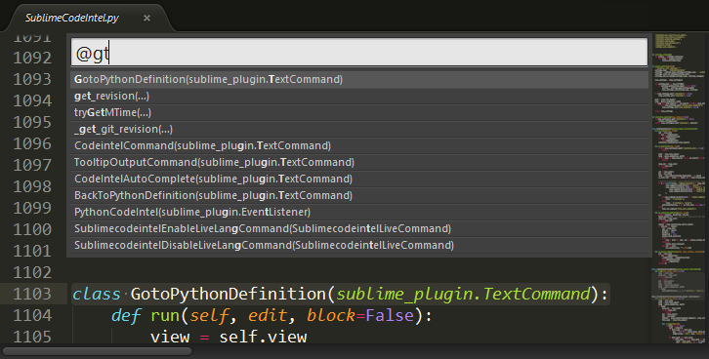Click 'block' parameter on line 1104
709x359 pixels.
[x=331, y=315]
